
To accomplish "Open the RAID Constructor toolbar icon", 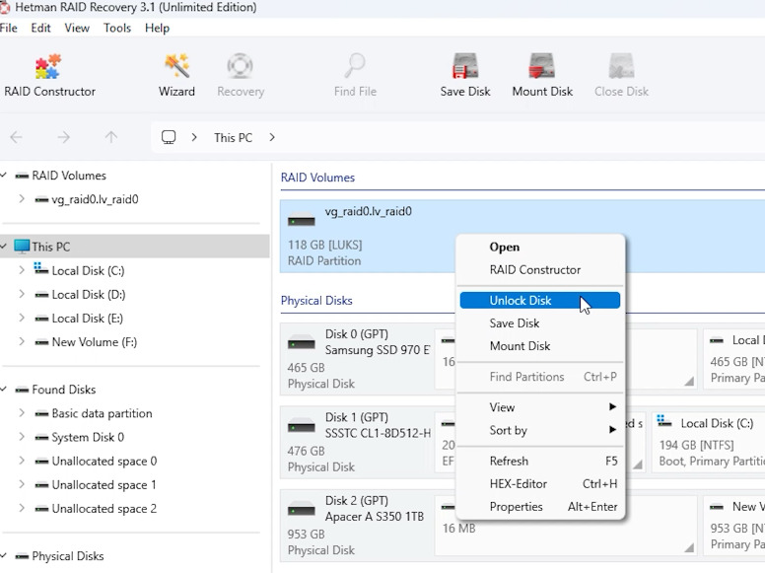I will click(48, 67).
